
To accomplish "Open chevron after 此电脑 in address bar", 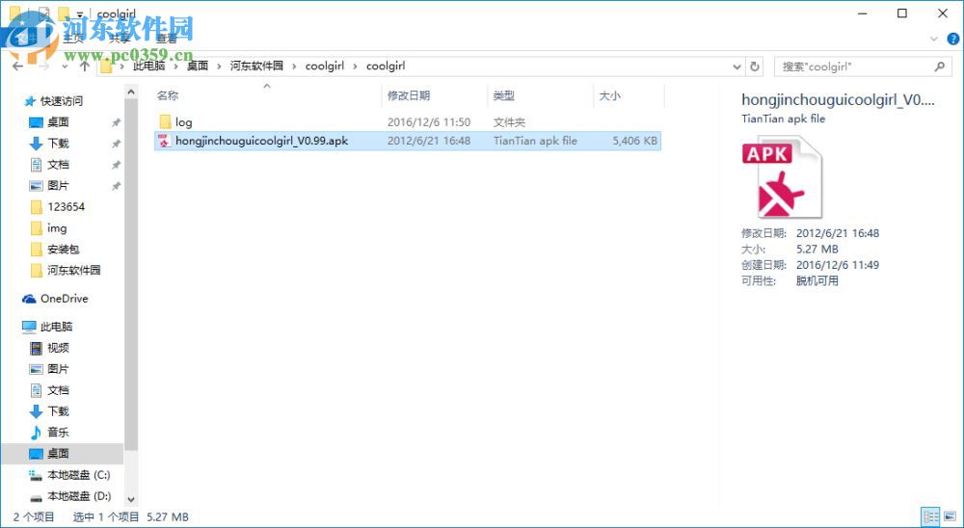I will coord(175,66).
